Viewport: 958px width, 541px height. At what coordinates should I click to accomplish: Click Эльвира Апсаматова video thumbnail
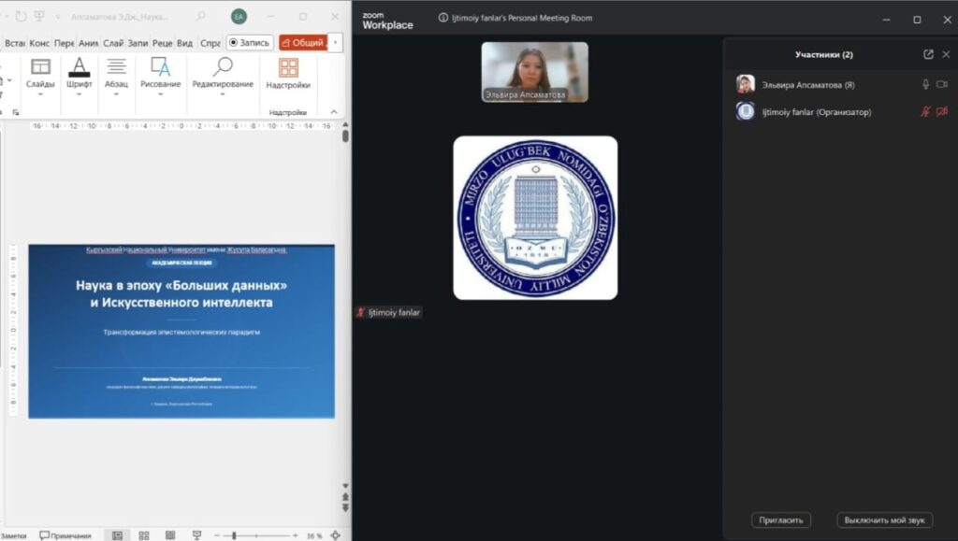(535, 71)
